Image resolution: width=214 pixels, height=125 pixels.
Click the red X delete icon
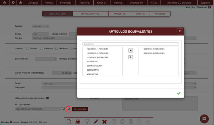(105, 122)
